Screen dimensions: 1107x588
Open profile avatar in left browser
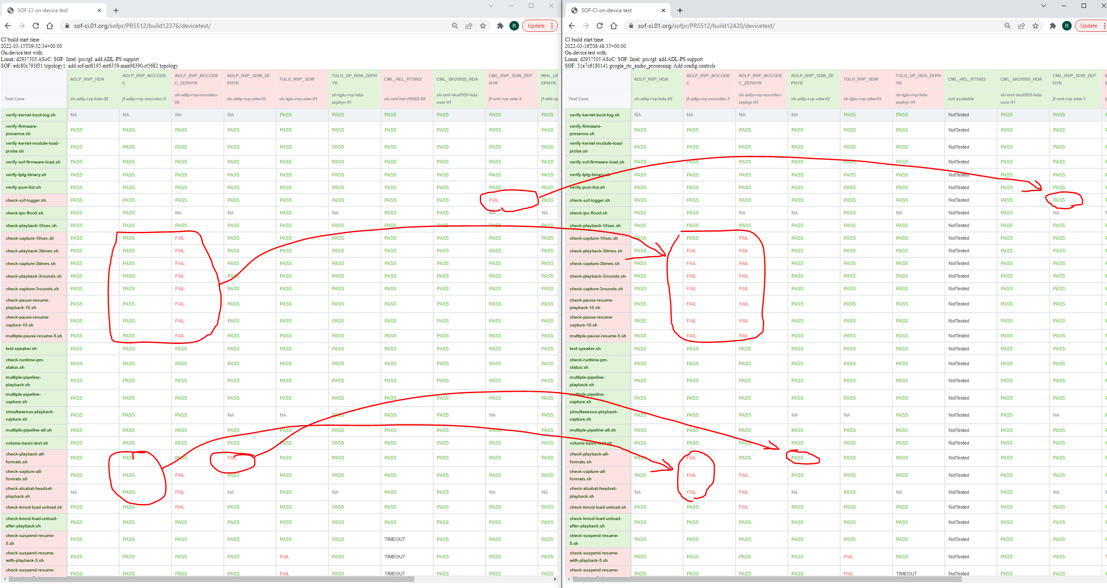(514, 26)
